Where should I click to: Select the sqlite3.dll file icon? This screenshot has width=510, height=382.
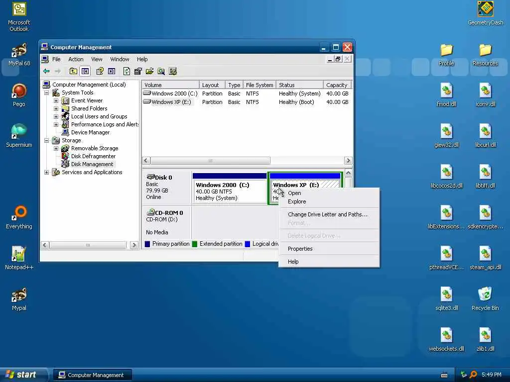click(446, 299)
